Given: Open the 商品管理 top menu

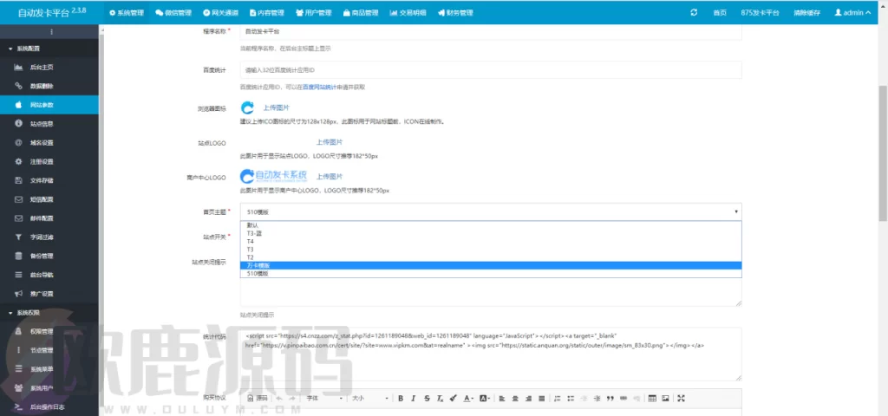Looking at the screenshot, I should click(360, 12).
